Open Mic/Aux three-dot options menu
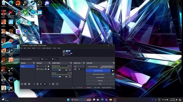 (x=70, y=77)
